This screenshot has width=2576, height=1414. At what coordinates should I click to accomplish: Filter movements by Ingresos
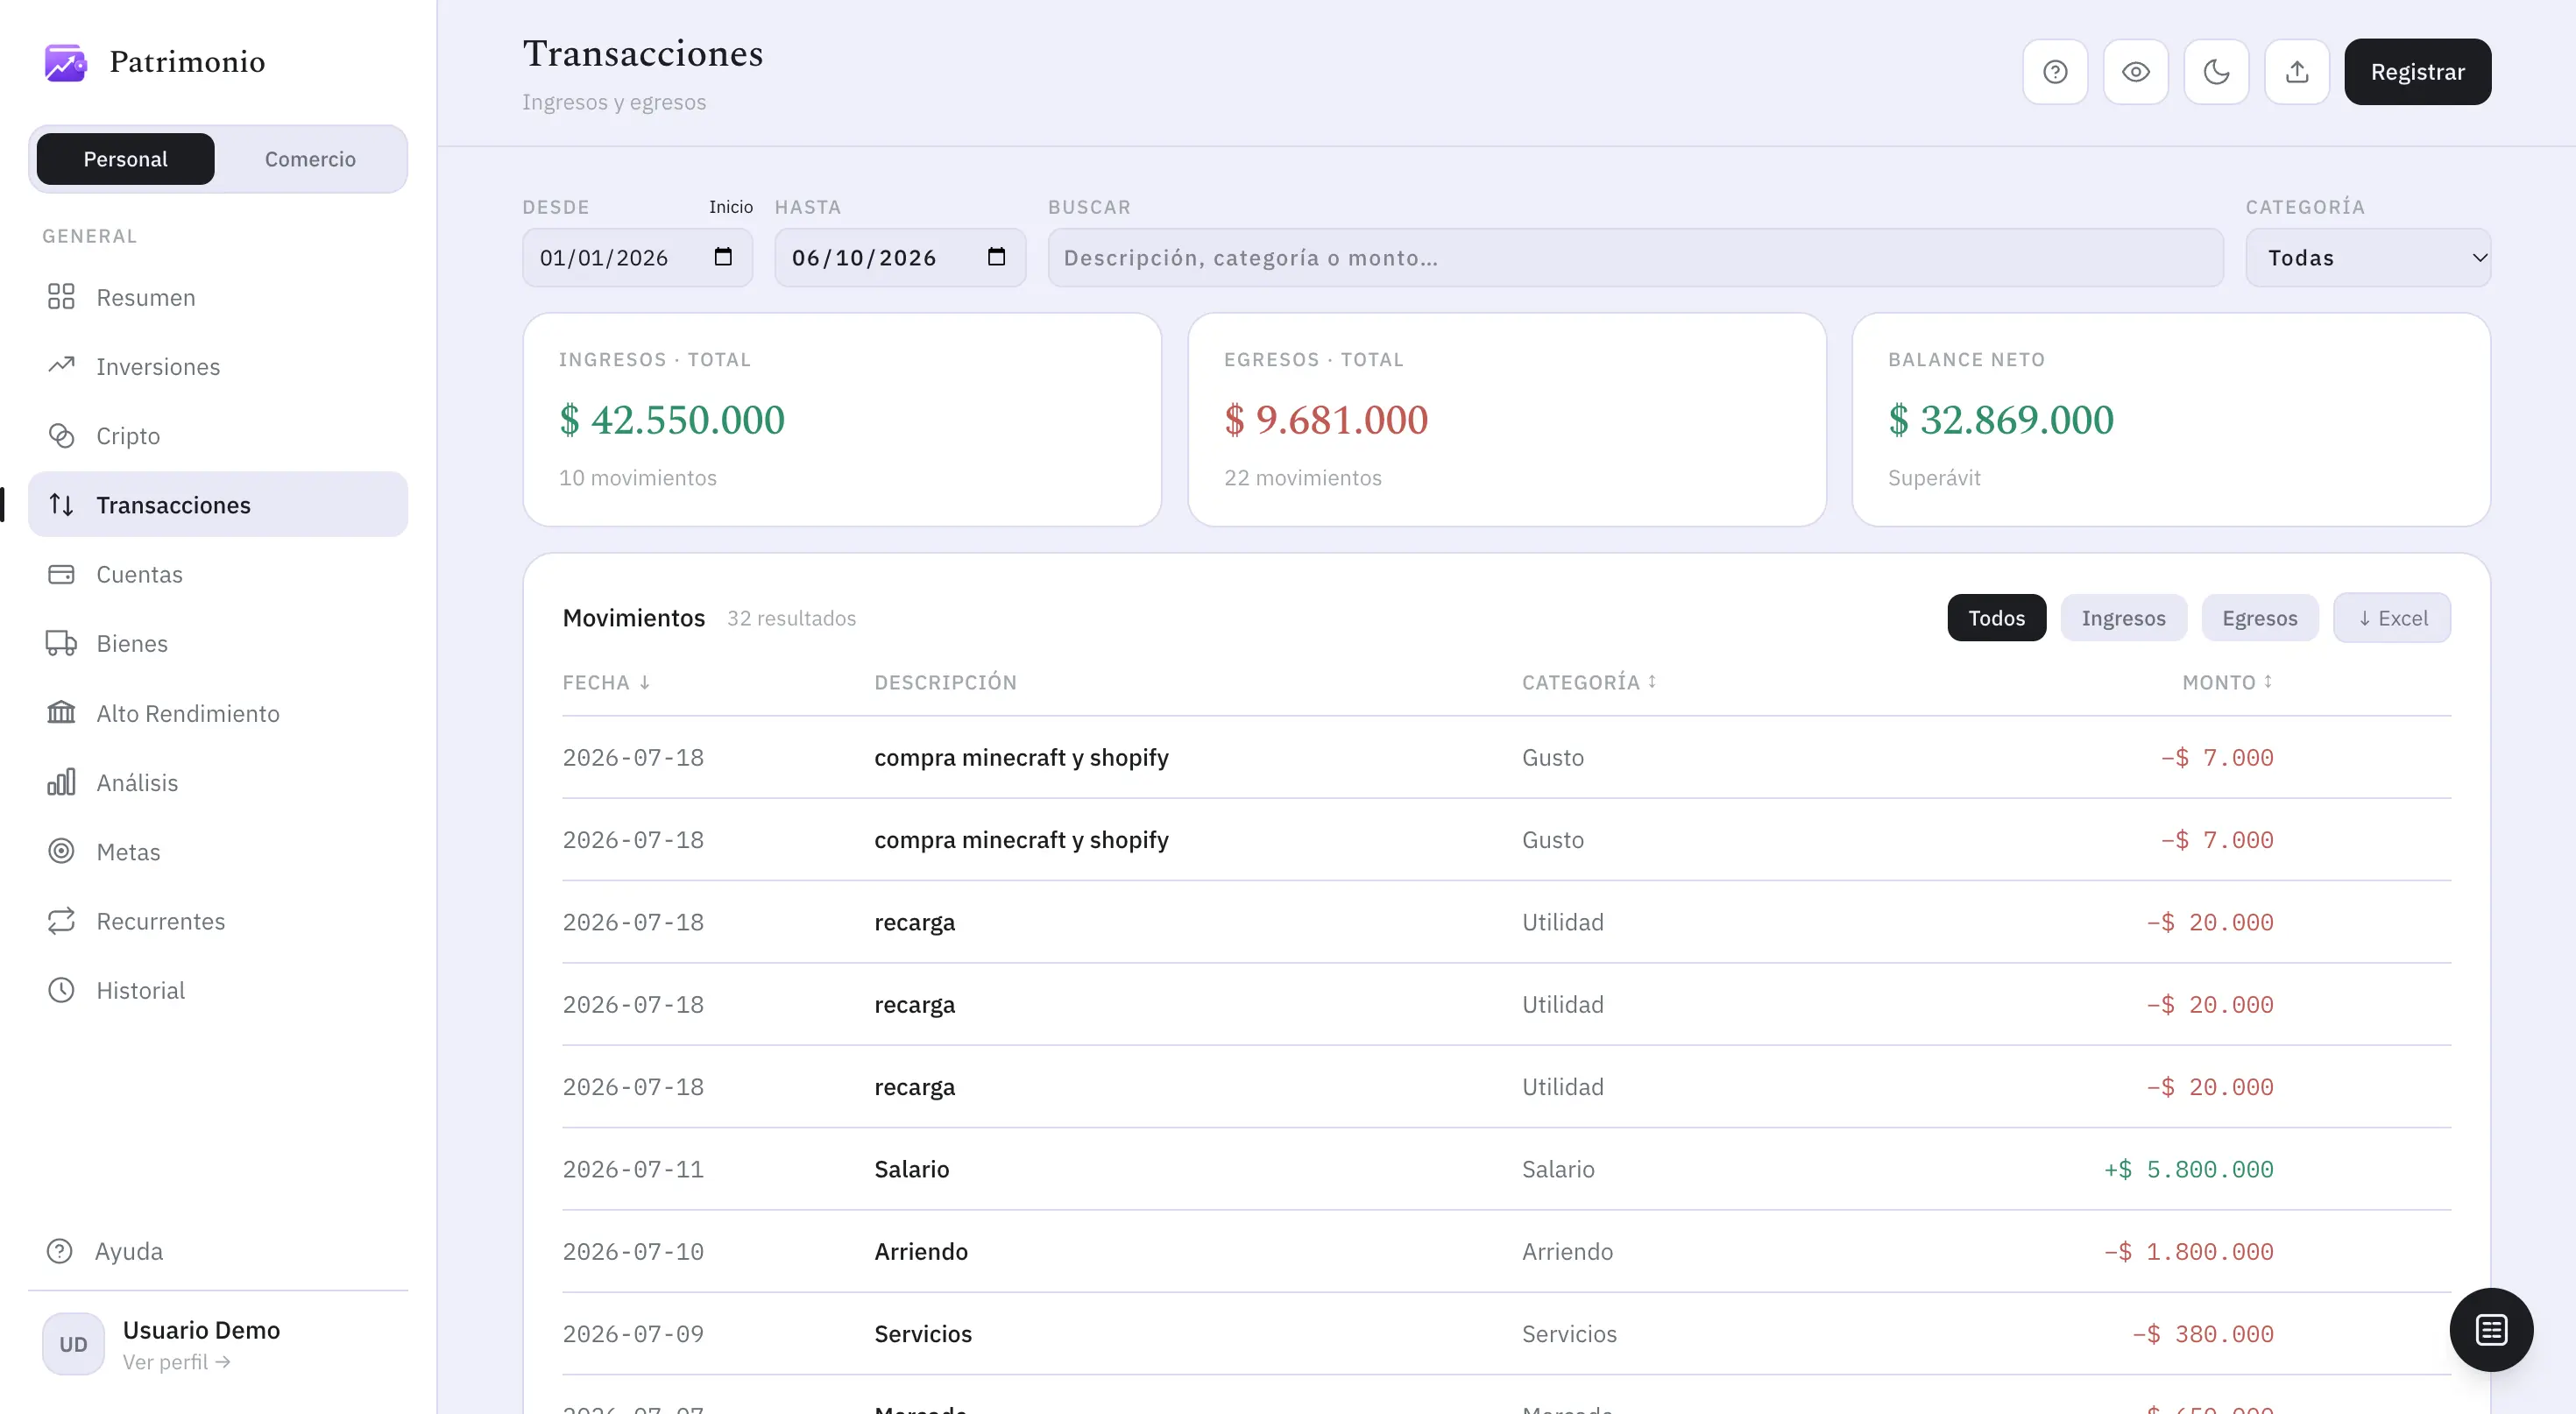pos(2123,618)
